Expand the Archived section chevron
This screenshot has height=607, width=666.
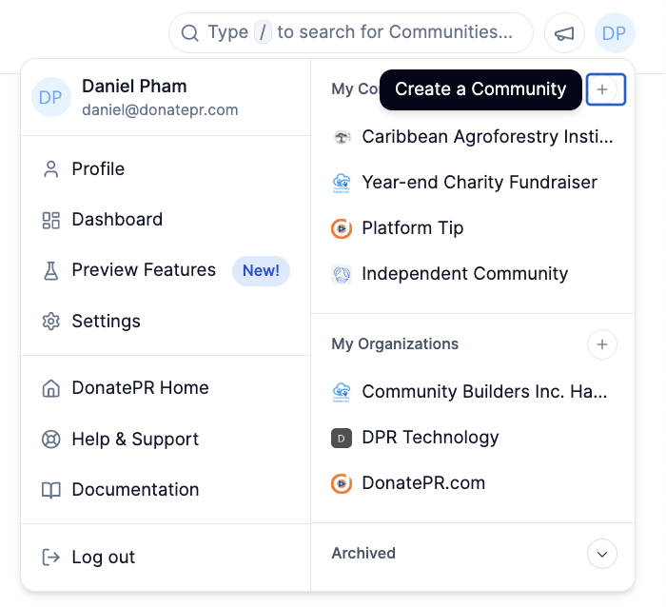(602, 554)
